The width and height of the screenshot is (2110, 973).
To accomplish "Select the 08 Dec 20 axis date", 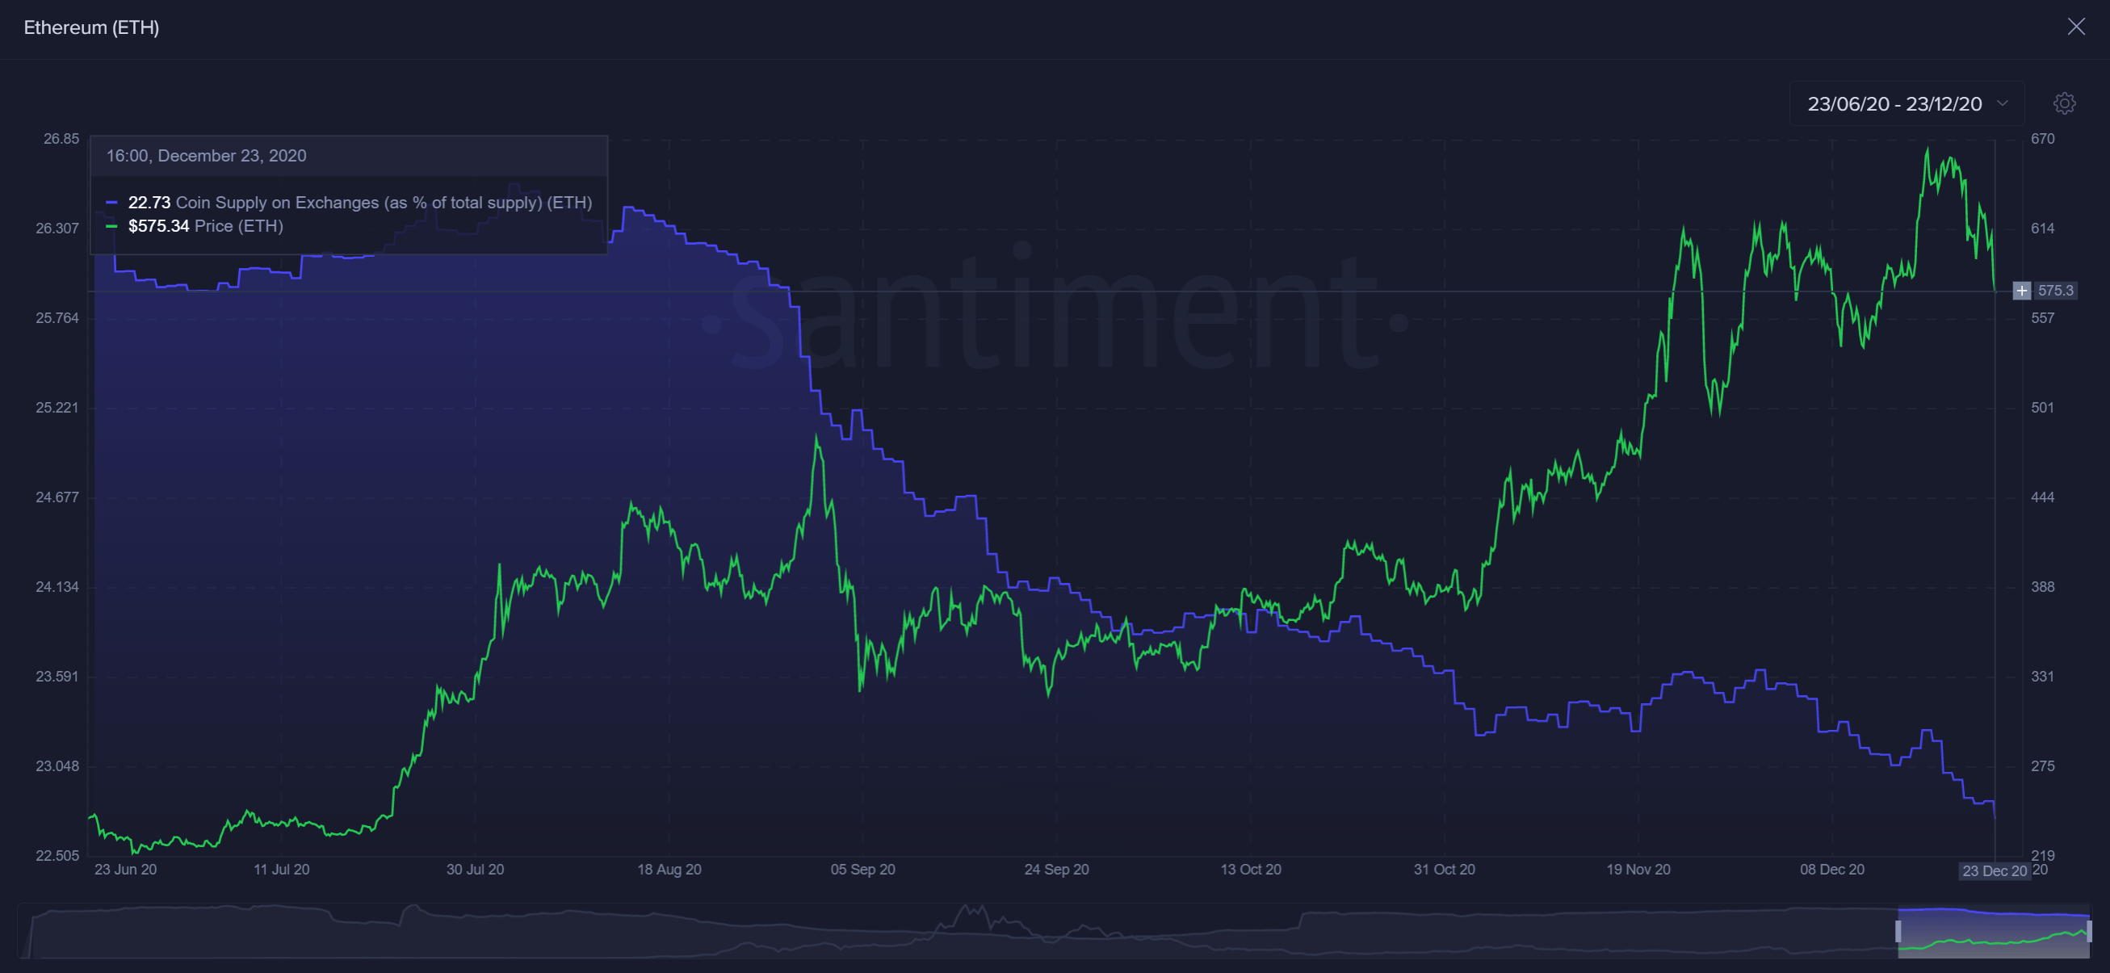I will pyautogui.click(x=1832, y=870).
